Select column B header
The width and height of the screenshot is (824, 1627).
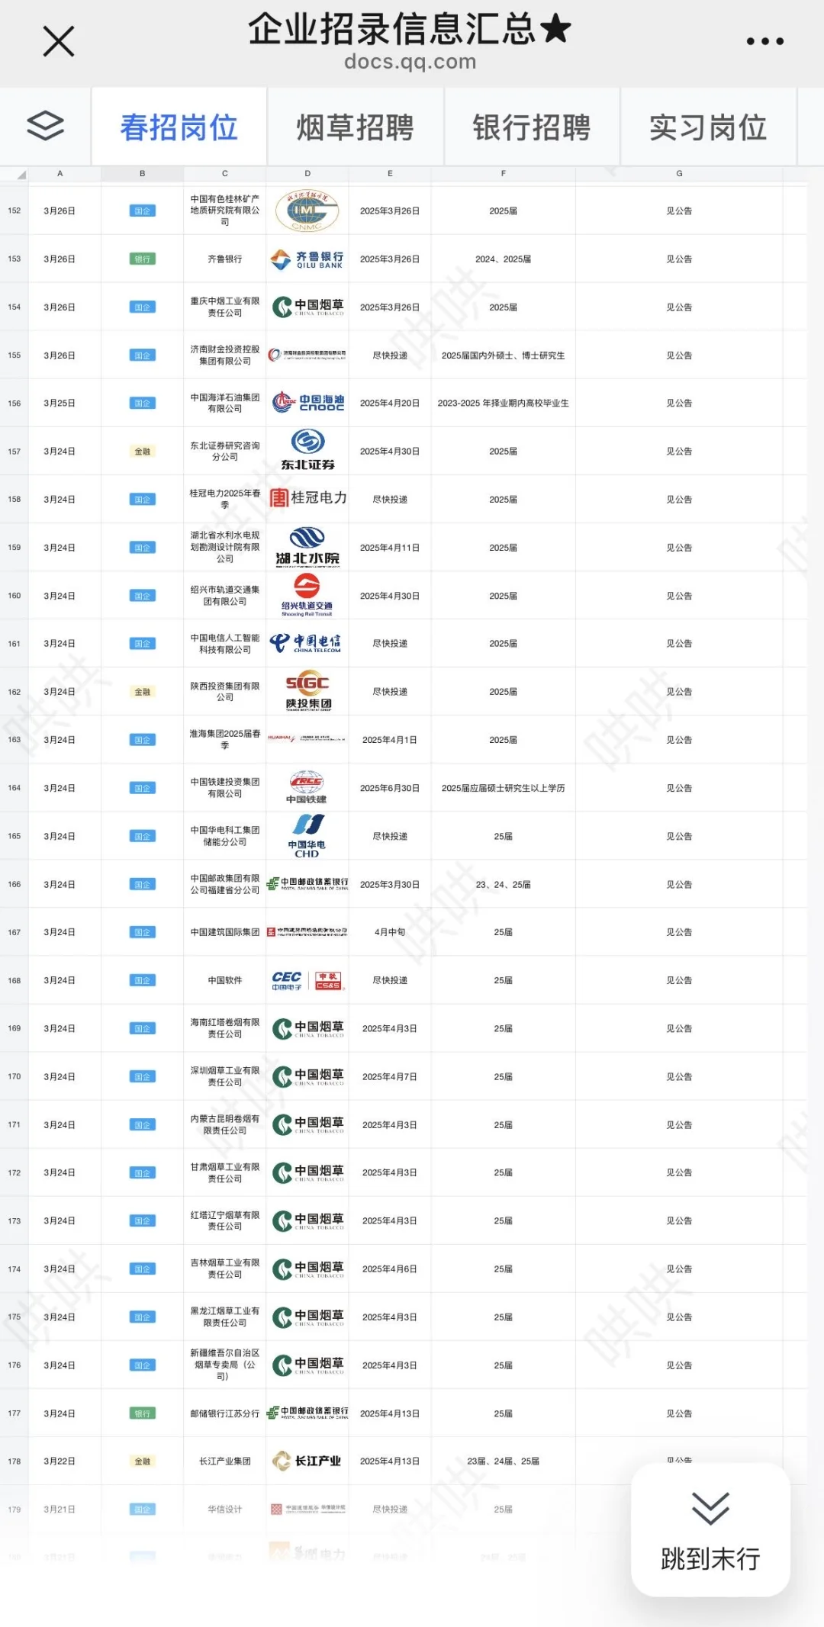(x=142, y=174)
